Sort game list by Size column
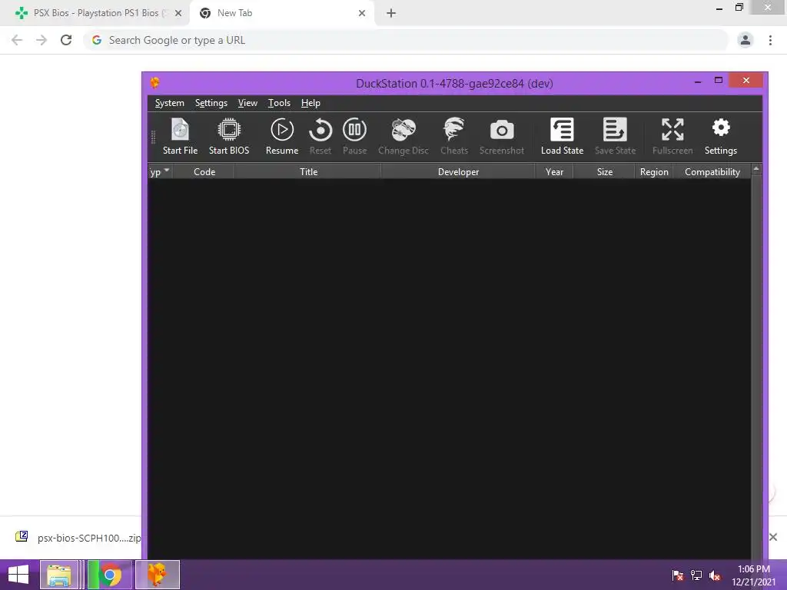Screen dimensions: 787x590 click(604, 171)
